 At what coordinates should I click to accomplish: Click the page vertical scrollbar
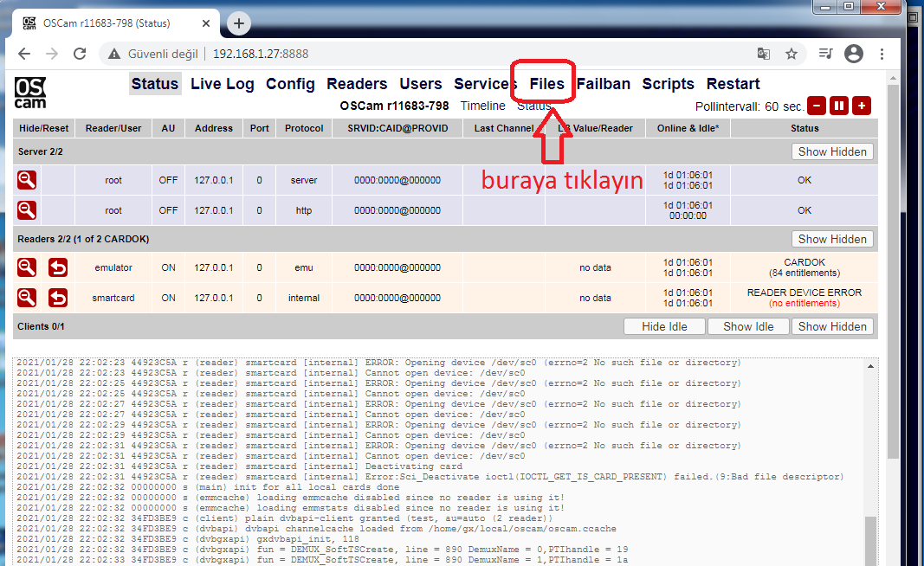tap(894, 271)
